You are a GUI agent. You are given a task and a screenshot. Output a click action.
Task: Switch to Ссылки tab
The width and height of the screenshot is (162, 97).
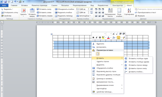54,6
